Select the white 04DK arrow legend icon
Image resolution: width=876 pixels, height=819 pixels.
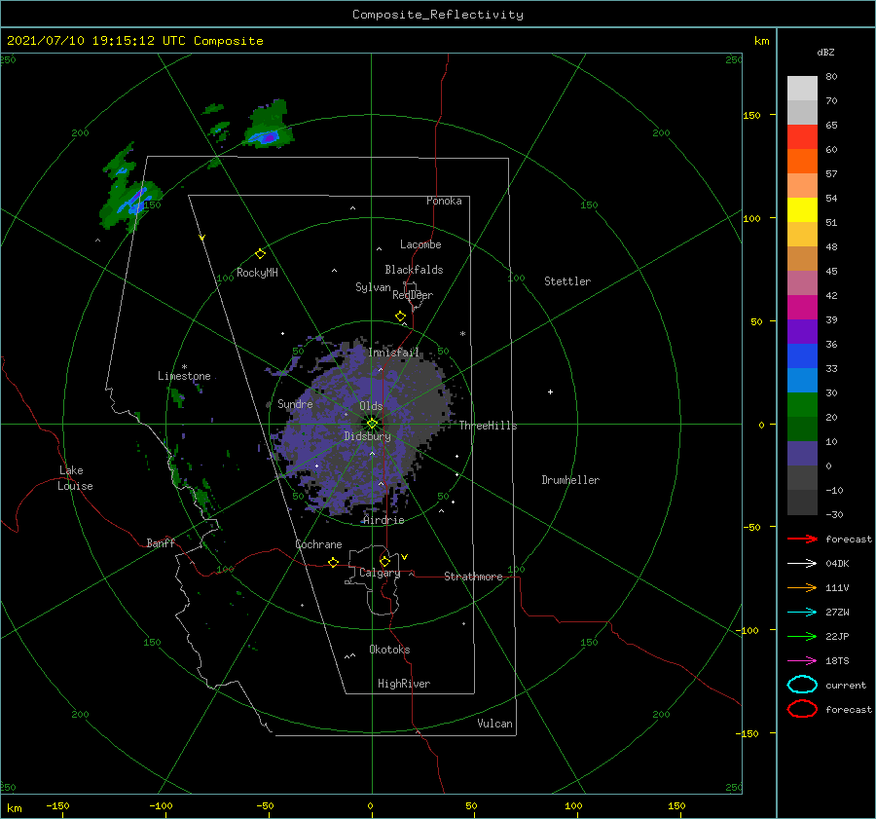pyautogui.click(x=802, y=563)
